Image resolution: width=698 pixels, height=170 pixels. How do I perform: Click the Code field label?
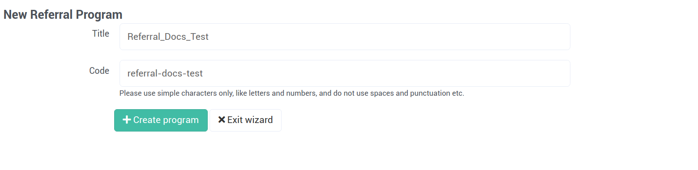click(99, 70)
